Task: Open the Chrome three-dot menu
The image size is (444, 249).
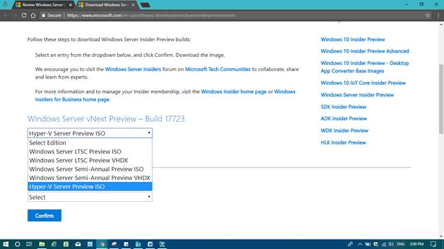Action: [x=438, y=16]
